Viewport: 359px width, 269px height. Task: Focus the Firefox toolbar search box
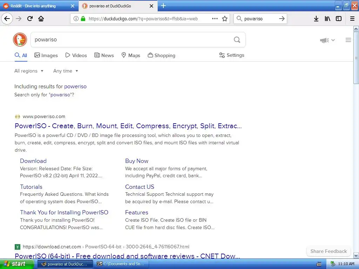pyautogui.click(x=260, y=19)
